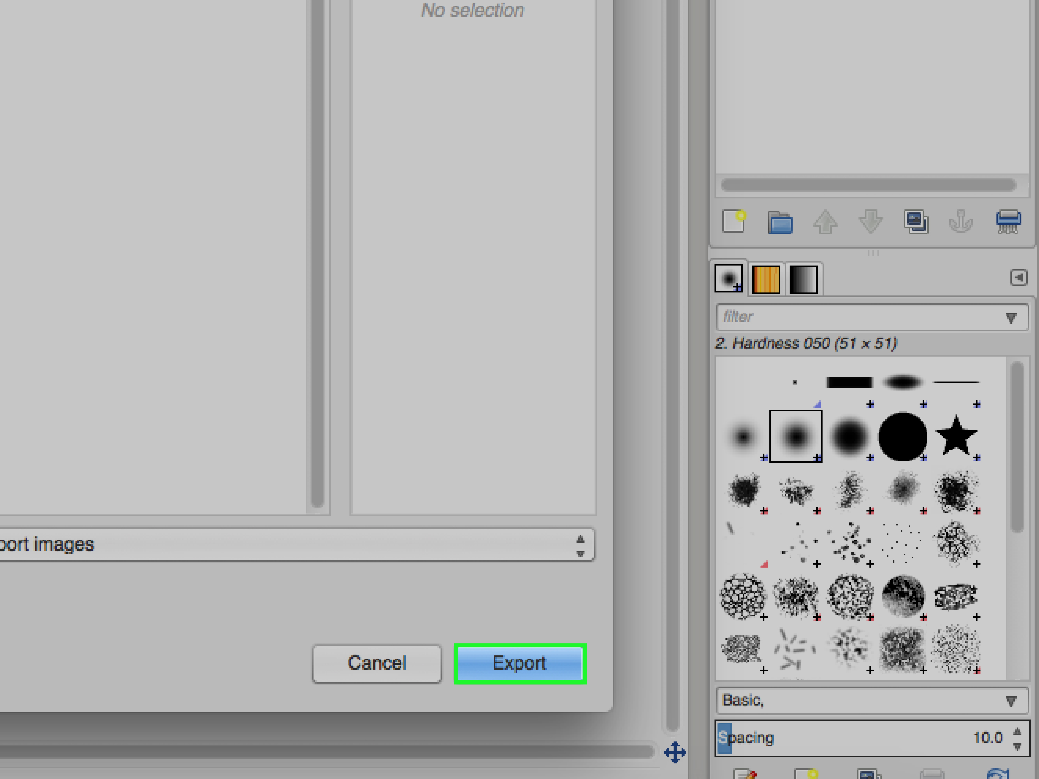Switch to the Brushes tab
This screenshot has height=779, width=1039.
[x=728, y=278]
